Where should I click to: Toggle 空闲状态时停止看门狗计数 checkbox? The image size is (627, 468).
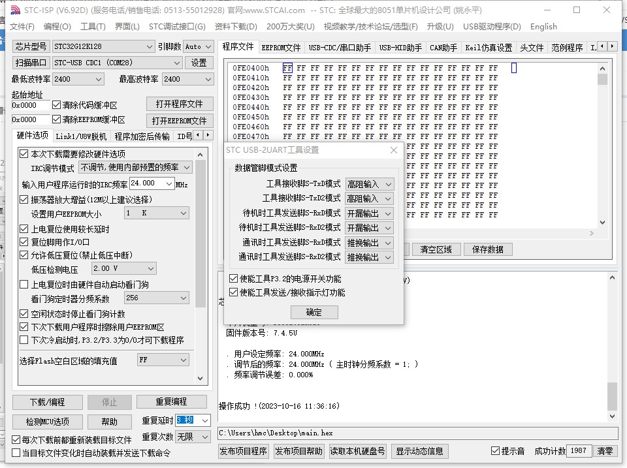tap(24, 314)
